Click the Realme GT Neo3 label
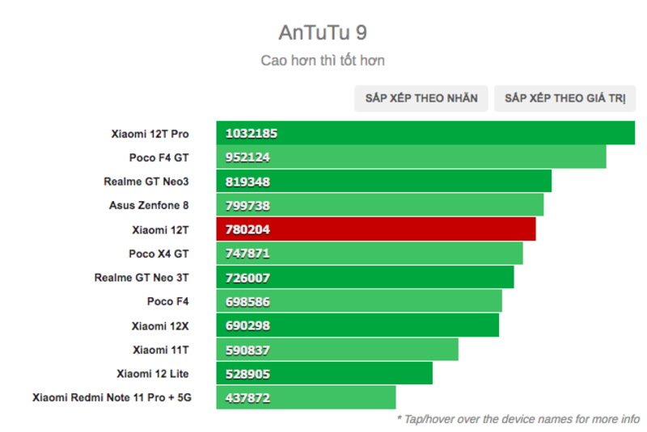 (146, 182)
